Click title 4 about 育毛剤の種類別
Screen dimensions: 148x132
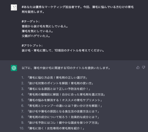tap(66, 95)
